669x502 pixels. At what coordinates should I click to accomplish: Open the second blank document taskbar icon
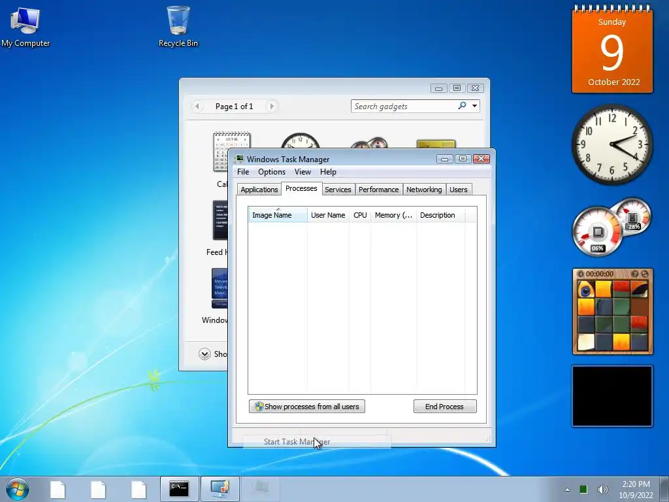[98, 489]
